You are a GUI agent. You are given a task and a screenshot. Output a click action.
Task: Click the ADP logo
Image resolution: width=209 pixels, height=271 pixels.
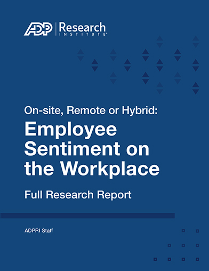(38, 29)
